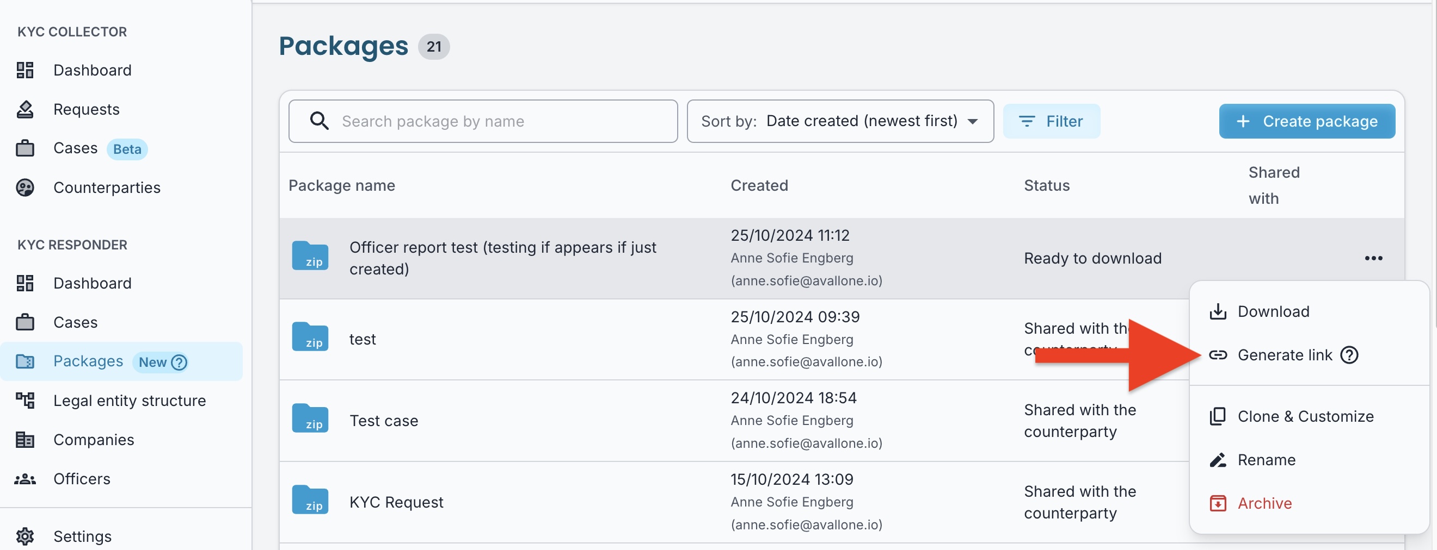Click the dropdown arrow in Sort by box
Viewport: 1437px width, 550px height.
pos(972,122)
